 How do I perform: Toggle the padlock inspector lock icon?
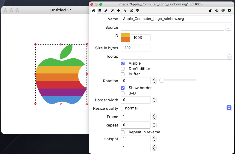coord(210,10)
